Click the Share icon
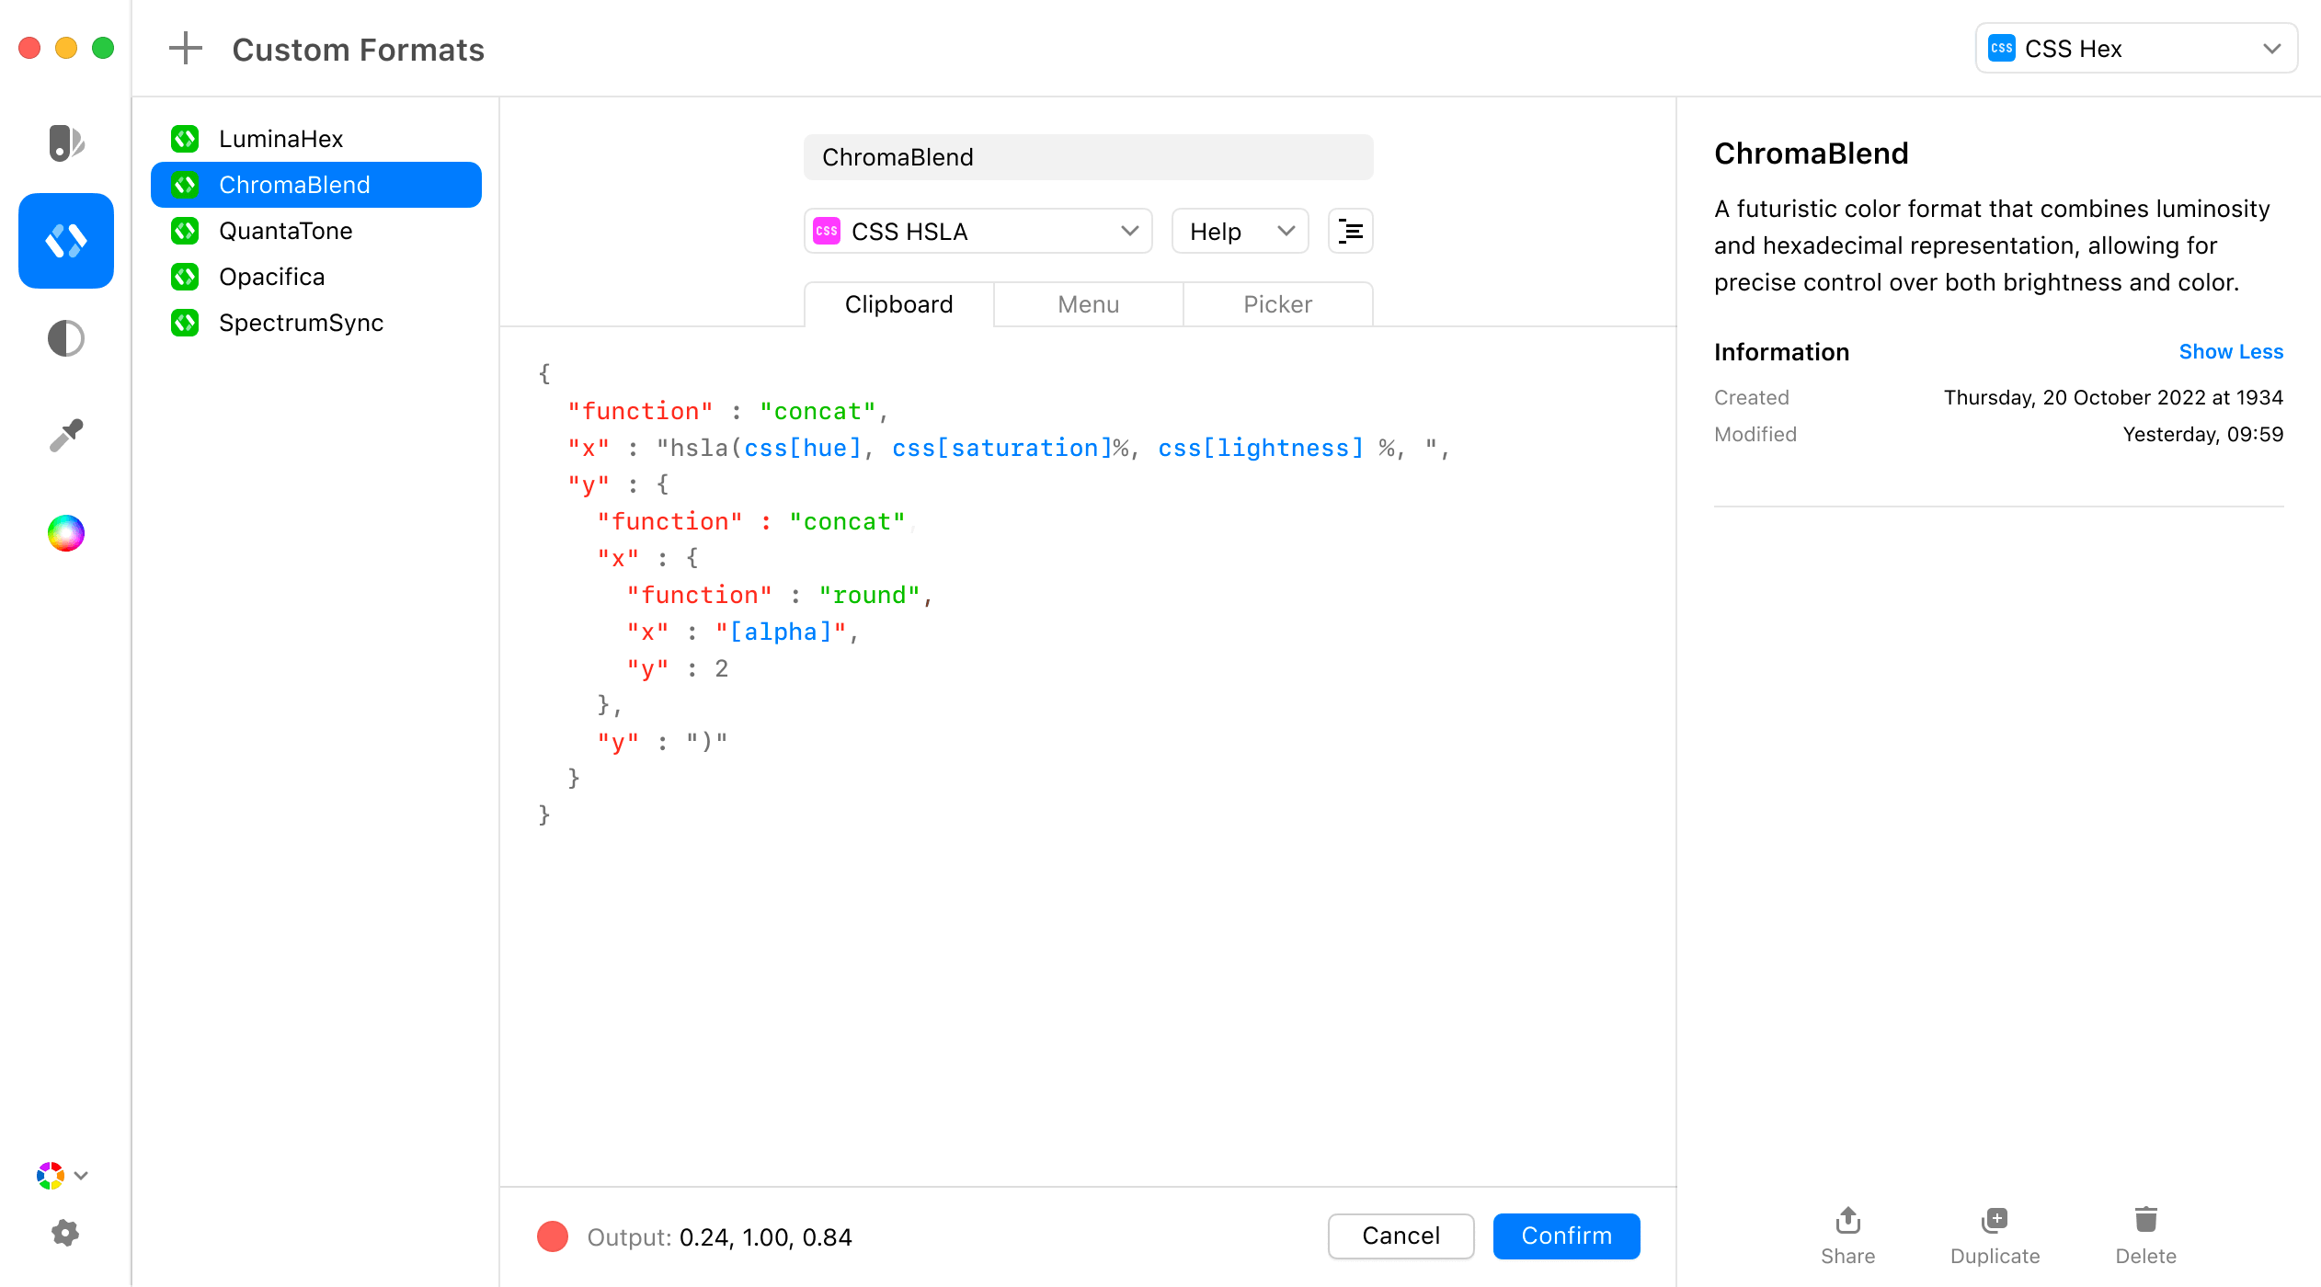2321x1287 pixels. pos(1847,1236)
